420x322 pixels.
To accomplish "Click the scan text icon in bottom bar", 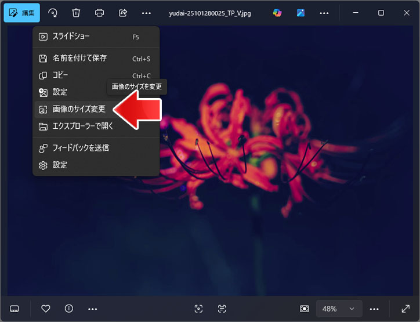I will [x=222, y=309].
